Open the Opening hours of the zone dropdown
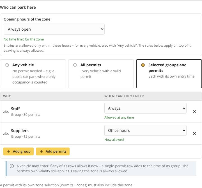202x188 pixels. click(x=54, y=29)
